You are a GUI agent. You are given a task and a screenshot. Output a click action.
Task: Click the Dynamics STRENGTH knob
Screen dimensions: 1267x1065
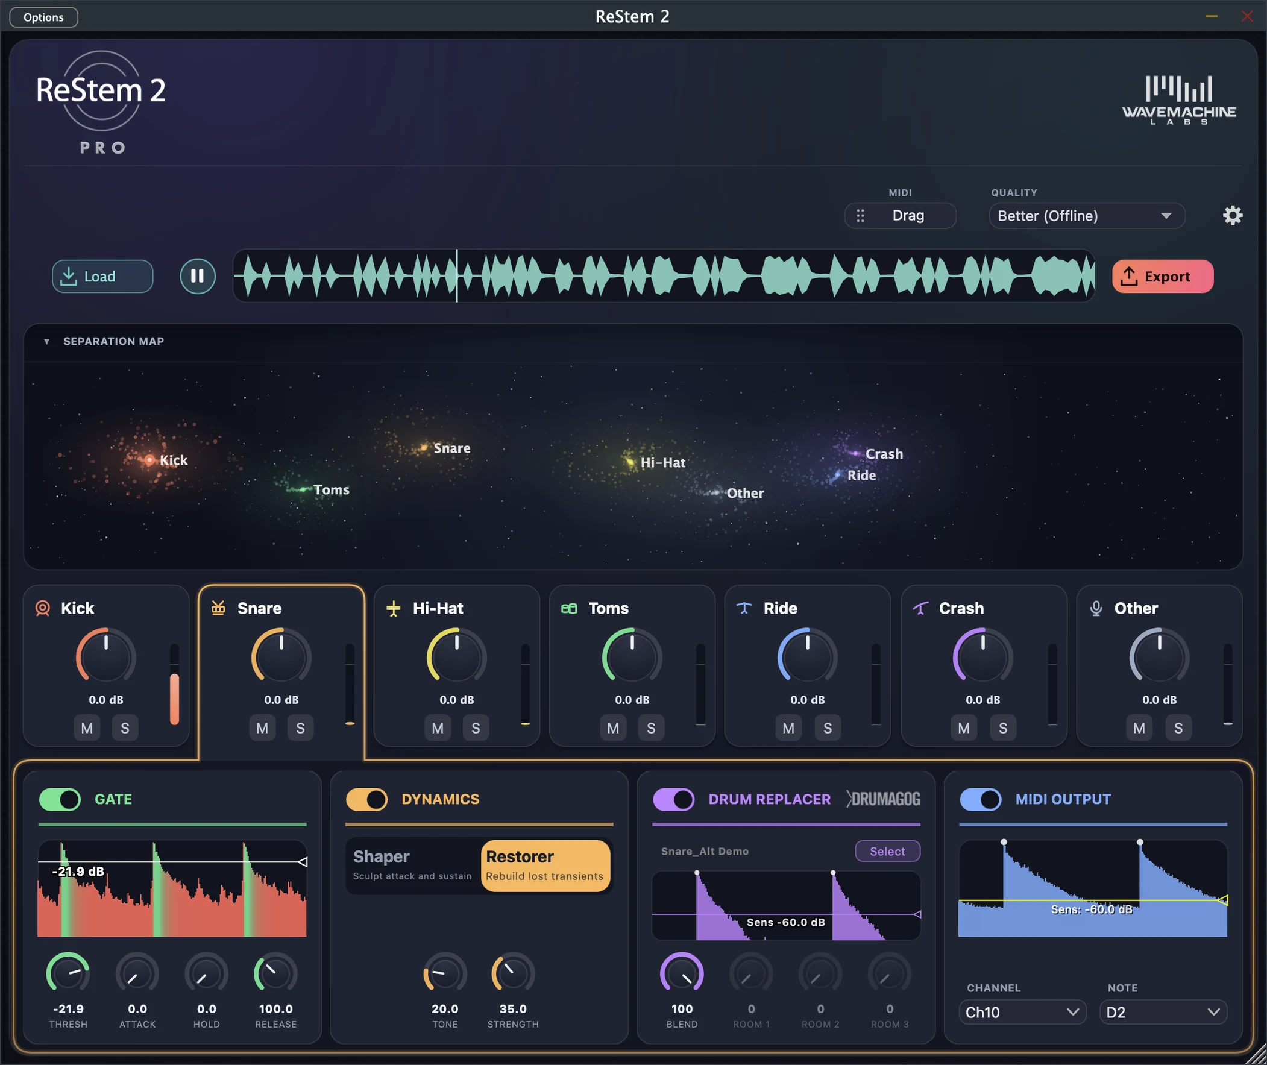(513, 973)
